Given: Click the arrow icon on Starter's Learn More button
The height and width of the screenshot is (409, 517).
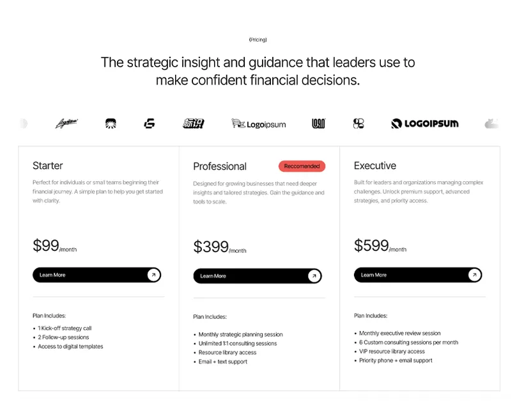Looking at the screenshot, I should 153,275.
